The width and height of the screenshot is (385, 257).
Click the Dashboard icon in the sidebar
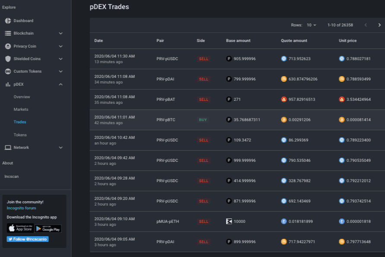pyautogui.click(x=7, y=20)
